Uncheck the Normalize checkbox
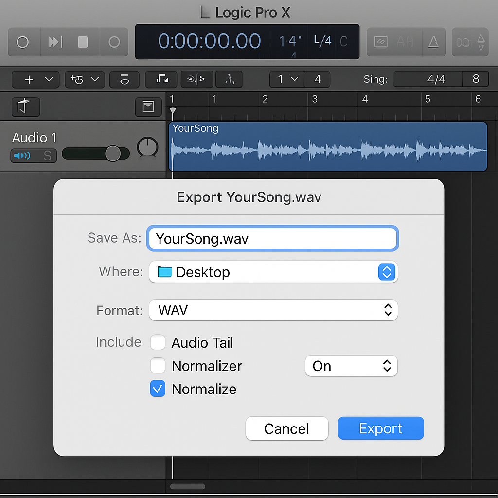The height and width of the screenshot is (498, 498). tap(158, 389)
